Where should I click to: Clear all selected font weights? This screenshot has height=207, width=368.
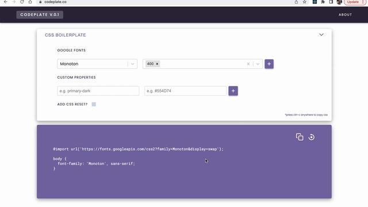pos(248,64)
